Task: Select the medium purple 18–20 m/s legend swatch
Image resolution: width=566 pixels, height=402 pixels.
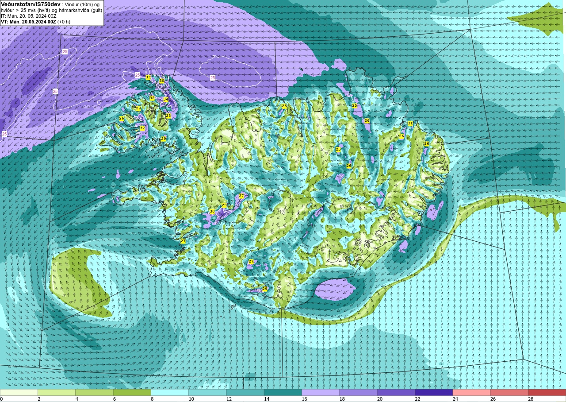Action: coord(358,392)
